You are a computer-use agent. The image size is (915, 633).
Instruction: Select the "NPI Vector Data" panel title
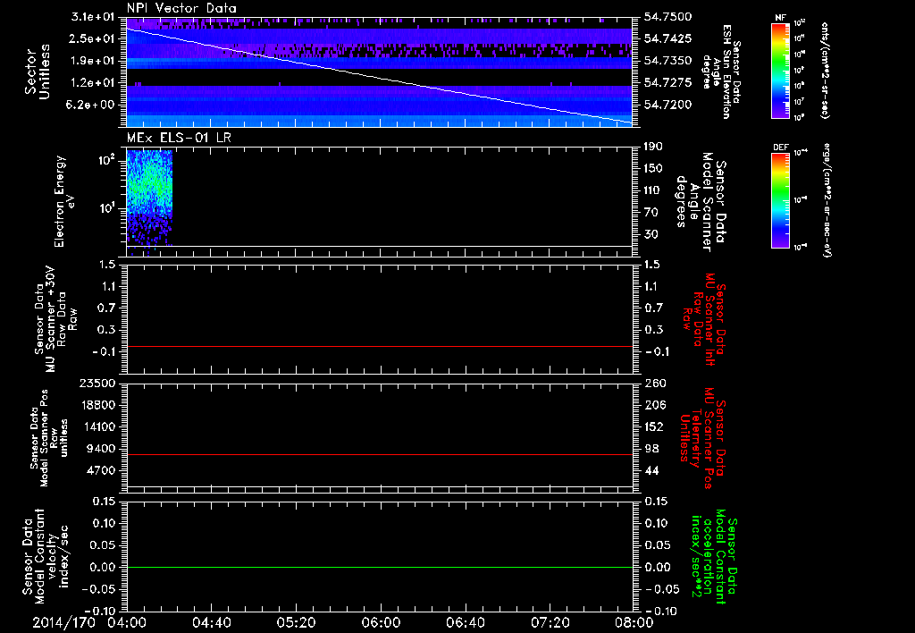(181, 8)
